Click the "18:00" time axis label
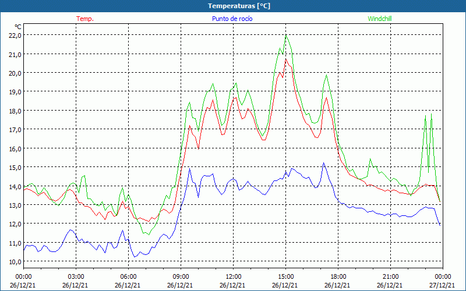Screen dimensions: 466x291 click(338, 276)
